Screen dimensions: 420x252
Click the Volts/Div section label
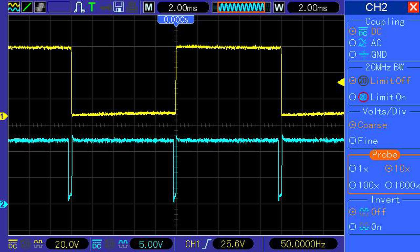coord(384,111)
